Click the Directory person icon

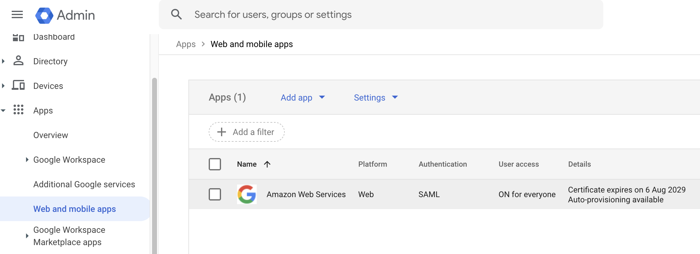18,61
